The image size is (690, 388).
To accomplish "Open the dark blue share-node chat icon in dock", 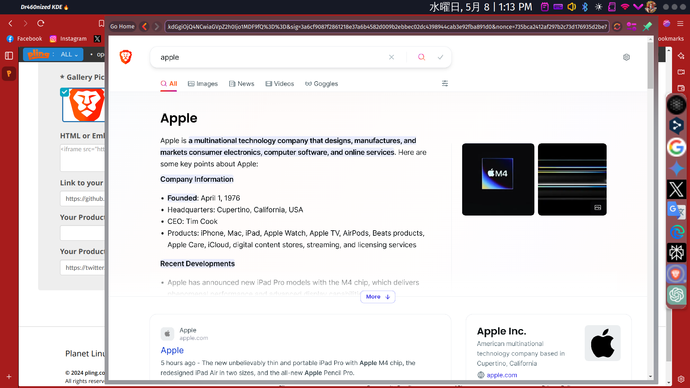I will (677, 126).
